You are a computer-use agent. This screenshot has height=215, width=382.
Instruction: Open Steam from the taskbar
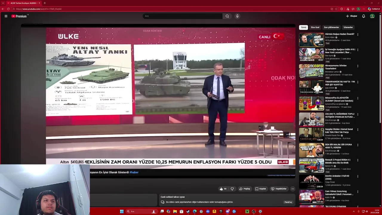click(188, 211)
